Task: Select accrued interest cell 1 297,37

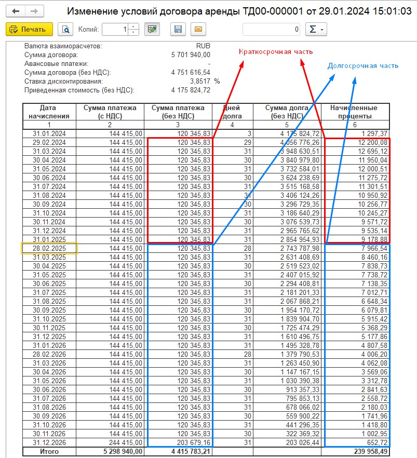Action: pyautogui.click(x=355, y=134)
